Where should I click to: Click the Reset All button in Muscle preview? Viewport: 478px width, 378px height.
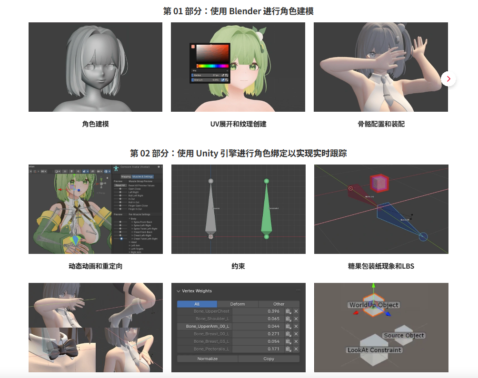click(x=119, y=185)
